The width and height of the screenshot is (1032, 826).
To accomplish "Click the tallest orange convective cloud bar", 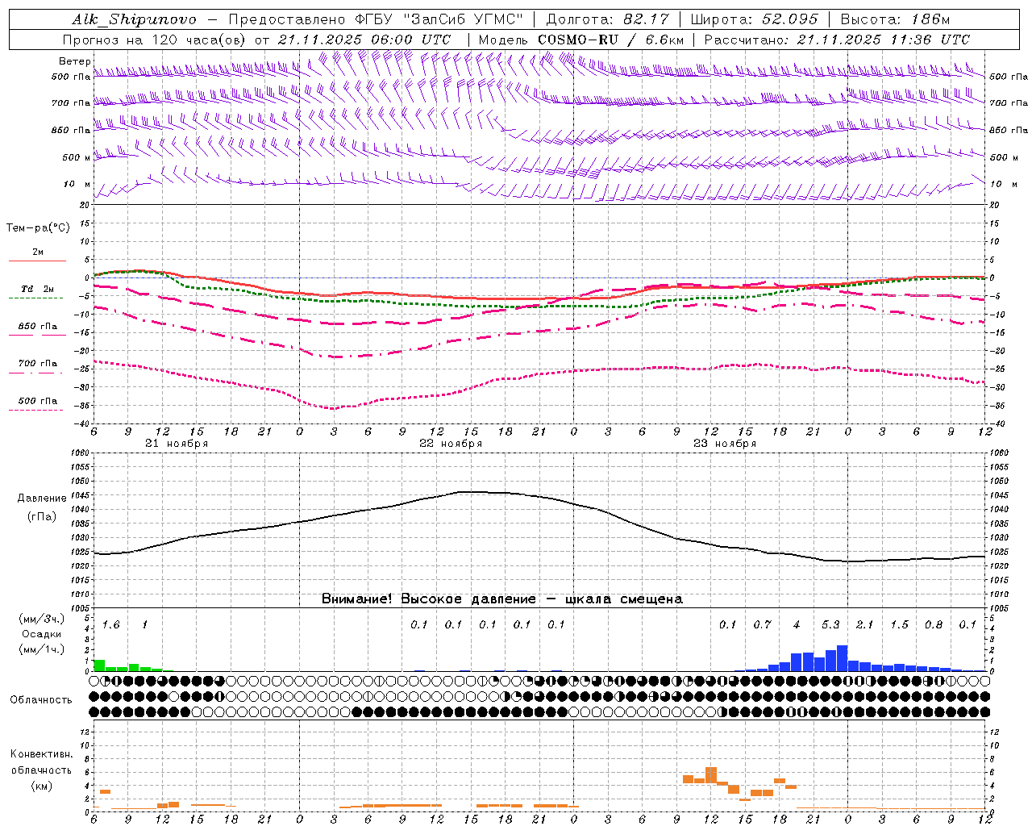I will tap(711, 775).
